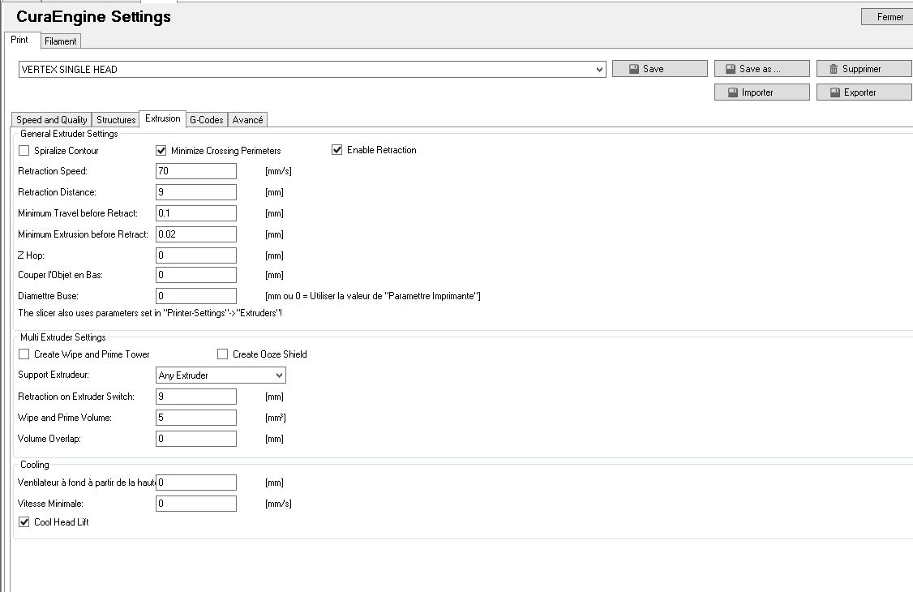This screenshot has height=592, width=913.
Task: Disable the Enable Retraction checkbox
Action: click(x=337, y=150)
